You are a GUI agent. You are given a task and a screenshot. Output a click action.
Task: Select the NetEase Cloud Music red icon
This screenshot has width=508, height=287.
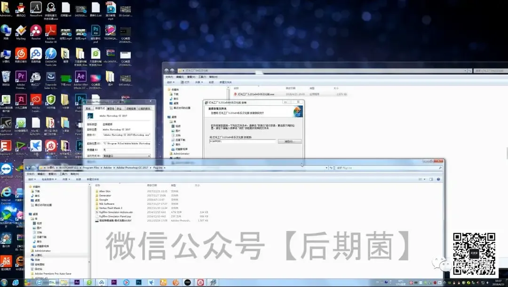(21, 55)
